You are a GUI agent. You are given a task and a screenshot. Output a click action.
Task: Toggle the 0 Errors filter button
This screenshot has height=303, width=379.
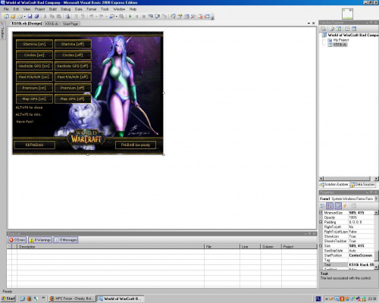click(x=17, y=240)
